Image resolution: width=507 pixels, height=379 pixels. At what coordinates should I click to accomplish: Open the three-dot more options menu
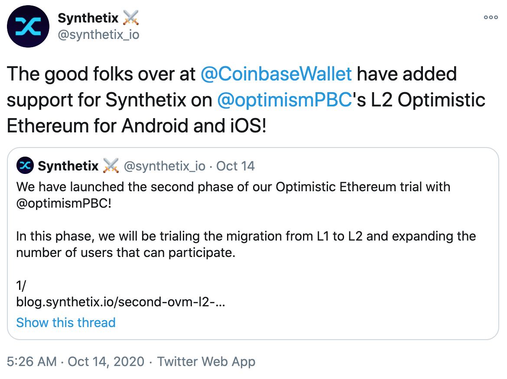click(491, 18)
